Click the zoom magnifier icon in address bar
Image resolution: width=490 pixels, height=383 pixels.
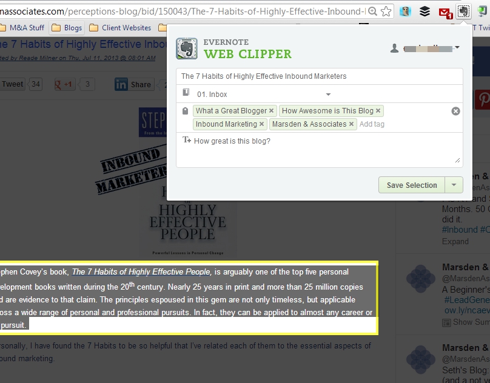click(x=372, y=12)
